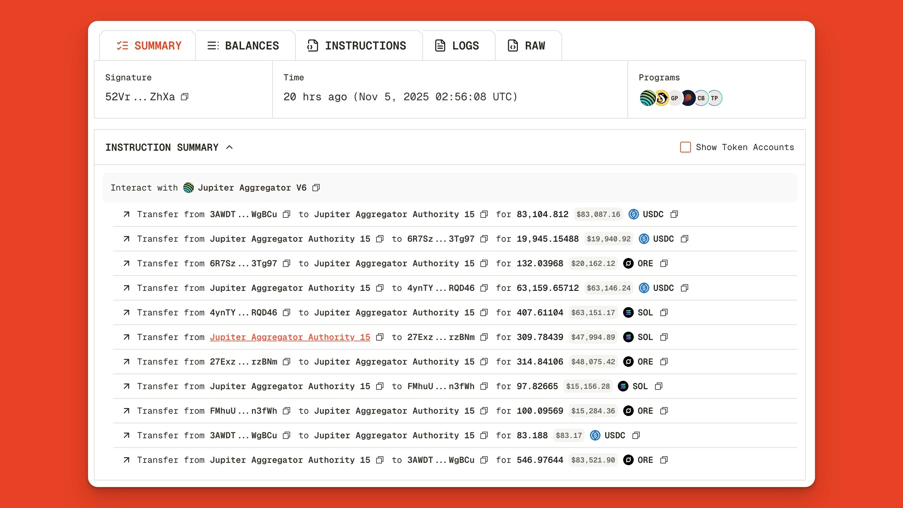Screen dimensions: 903x508
Task: Click the ORE token icon in the 546.97644 row
Action: pos(628,460)
